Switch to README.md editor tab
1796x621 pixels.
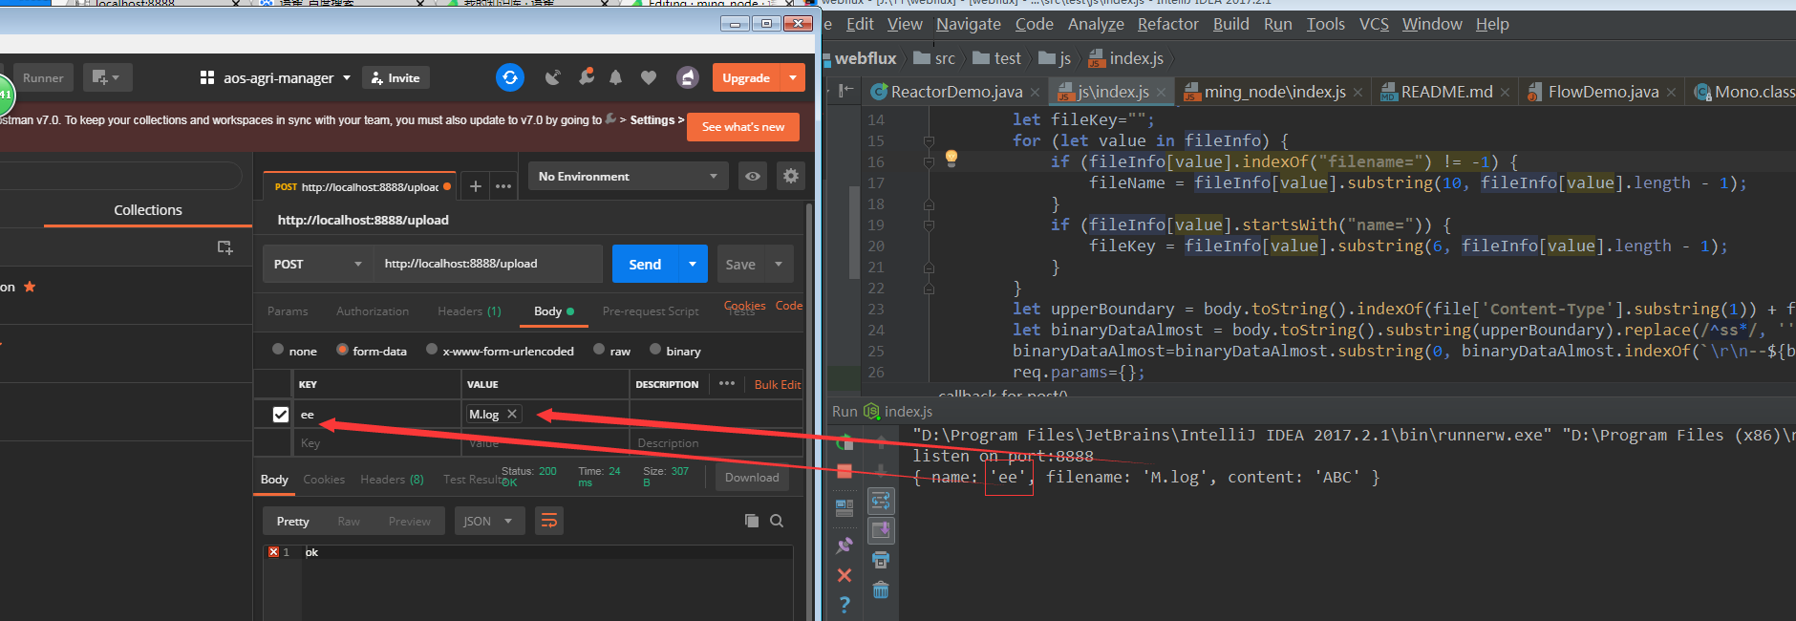(1446, 92)
